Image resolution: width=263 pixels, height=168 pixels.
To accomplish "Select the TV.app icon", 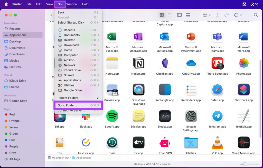I will (x=138, y=143).
